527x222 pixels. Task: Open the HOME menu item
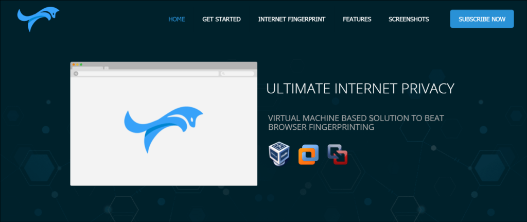[177, 19]
